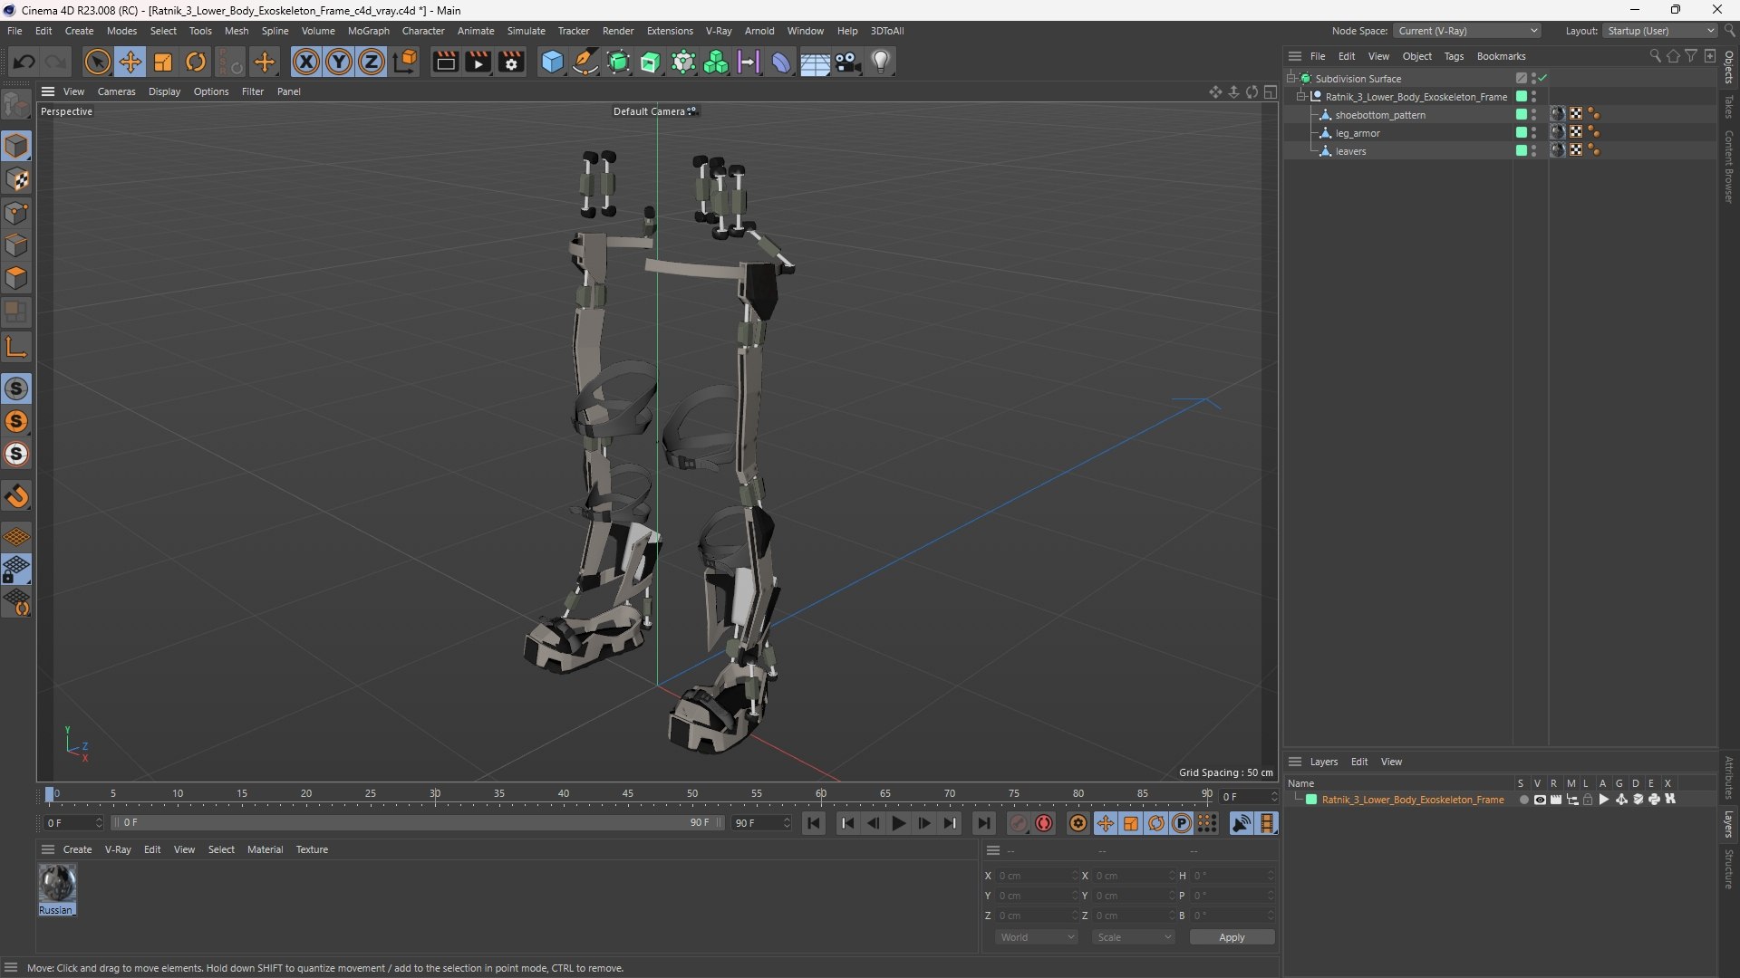The width and height of the screenshot is (1740, 978).
Task: Open viewport Cameras menu
Action: 116,91
